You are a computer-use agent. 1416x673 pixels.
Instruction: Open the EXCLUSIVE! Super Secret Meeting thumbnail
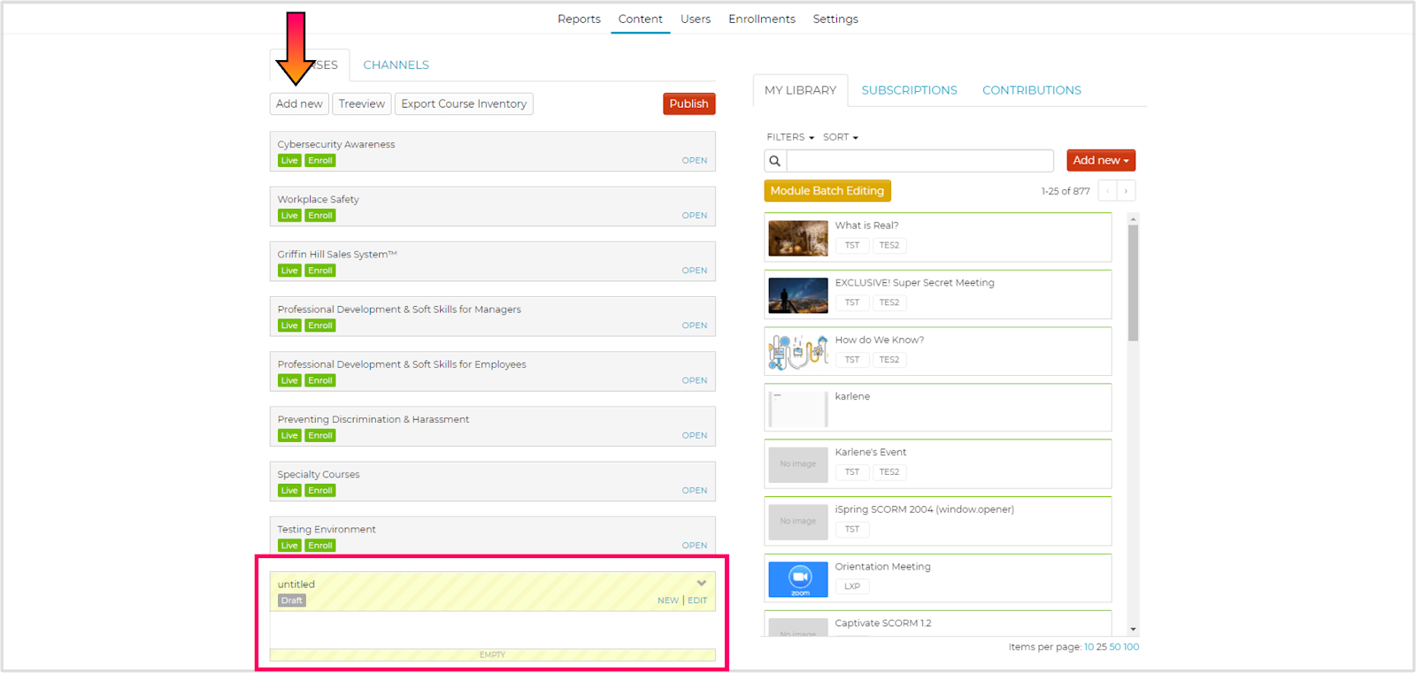(x=798, y=295)
